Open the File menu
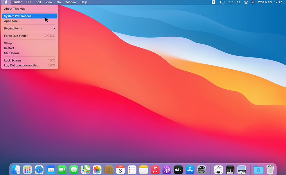Screen dimensions: 286x175 click(x=29, y=2)
